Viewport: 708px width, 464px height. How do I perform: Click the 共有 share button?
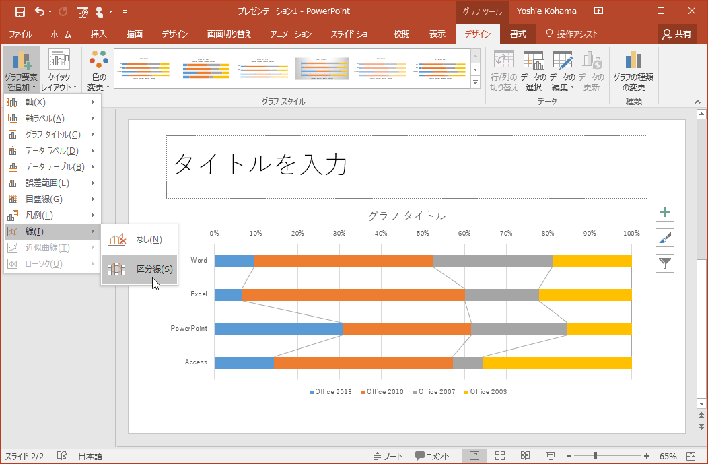[676, 34]
